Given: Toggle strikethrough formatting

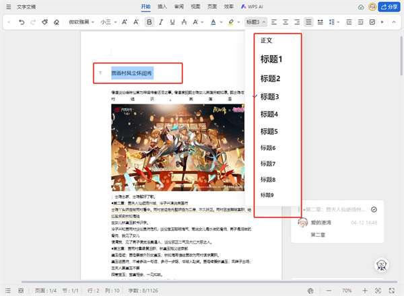Looking at the screenshot, I should click(184, 22).
